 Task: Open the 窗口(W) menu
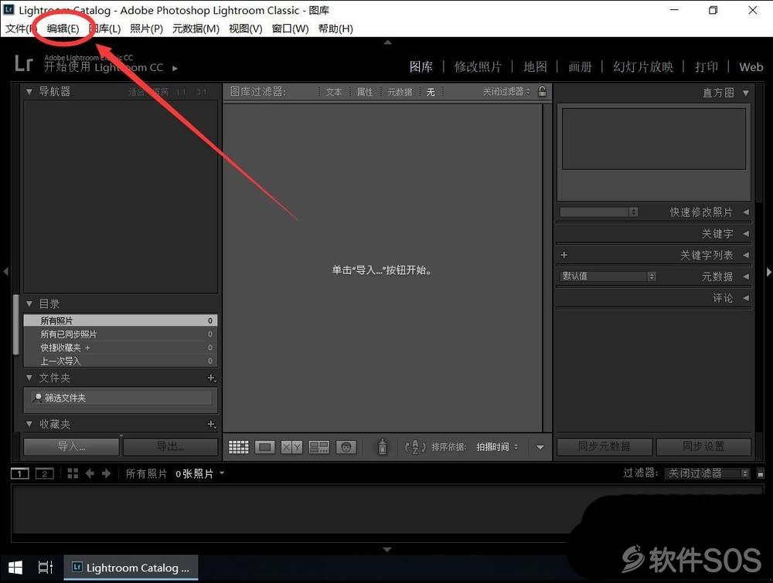click(x=291, y=29)
